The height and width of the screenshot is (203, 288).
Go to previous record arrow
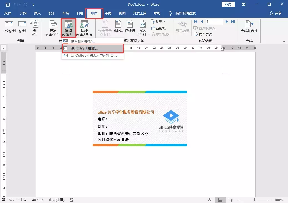tap(202, 22)
